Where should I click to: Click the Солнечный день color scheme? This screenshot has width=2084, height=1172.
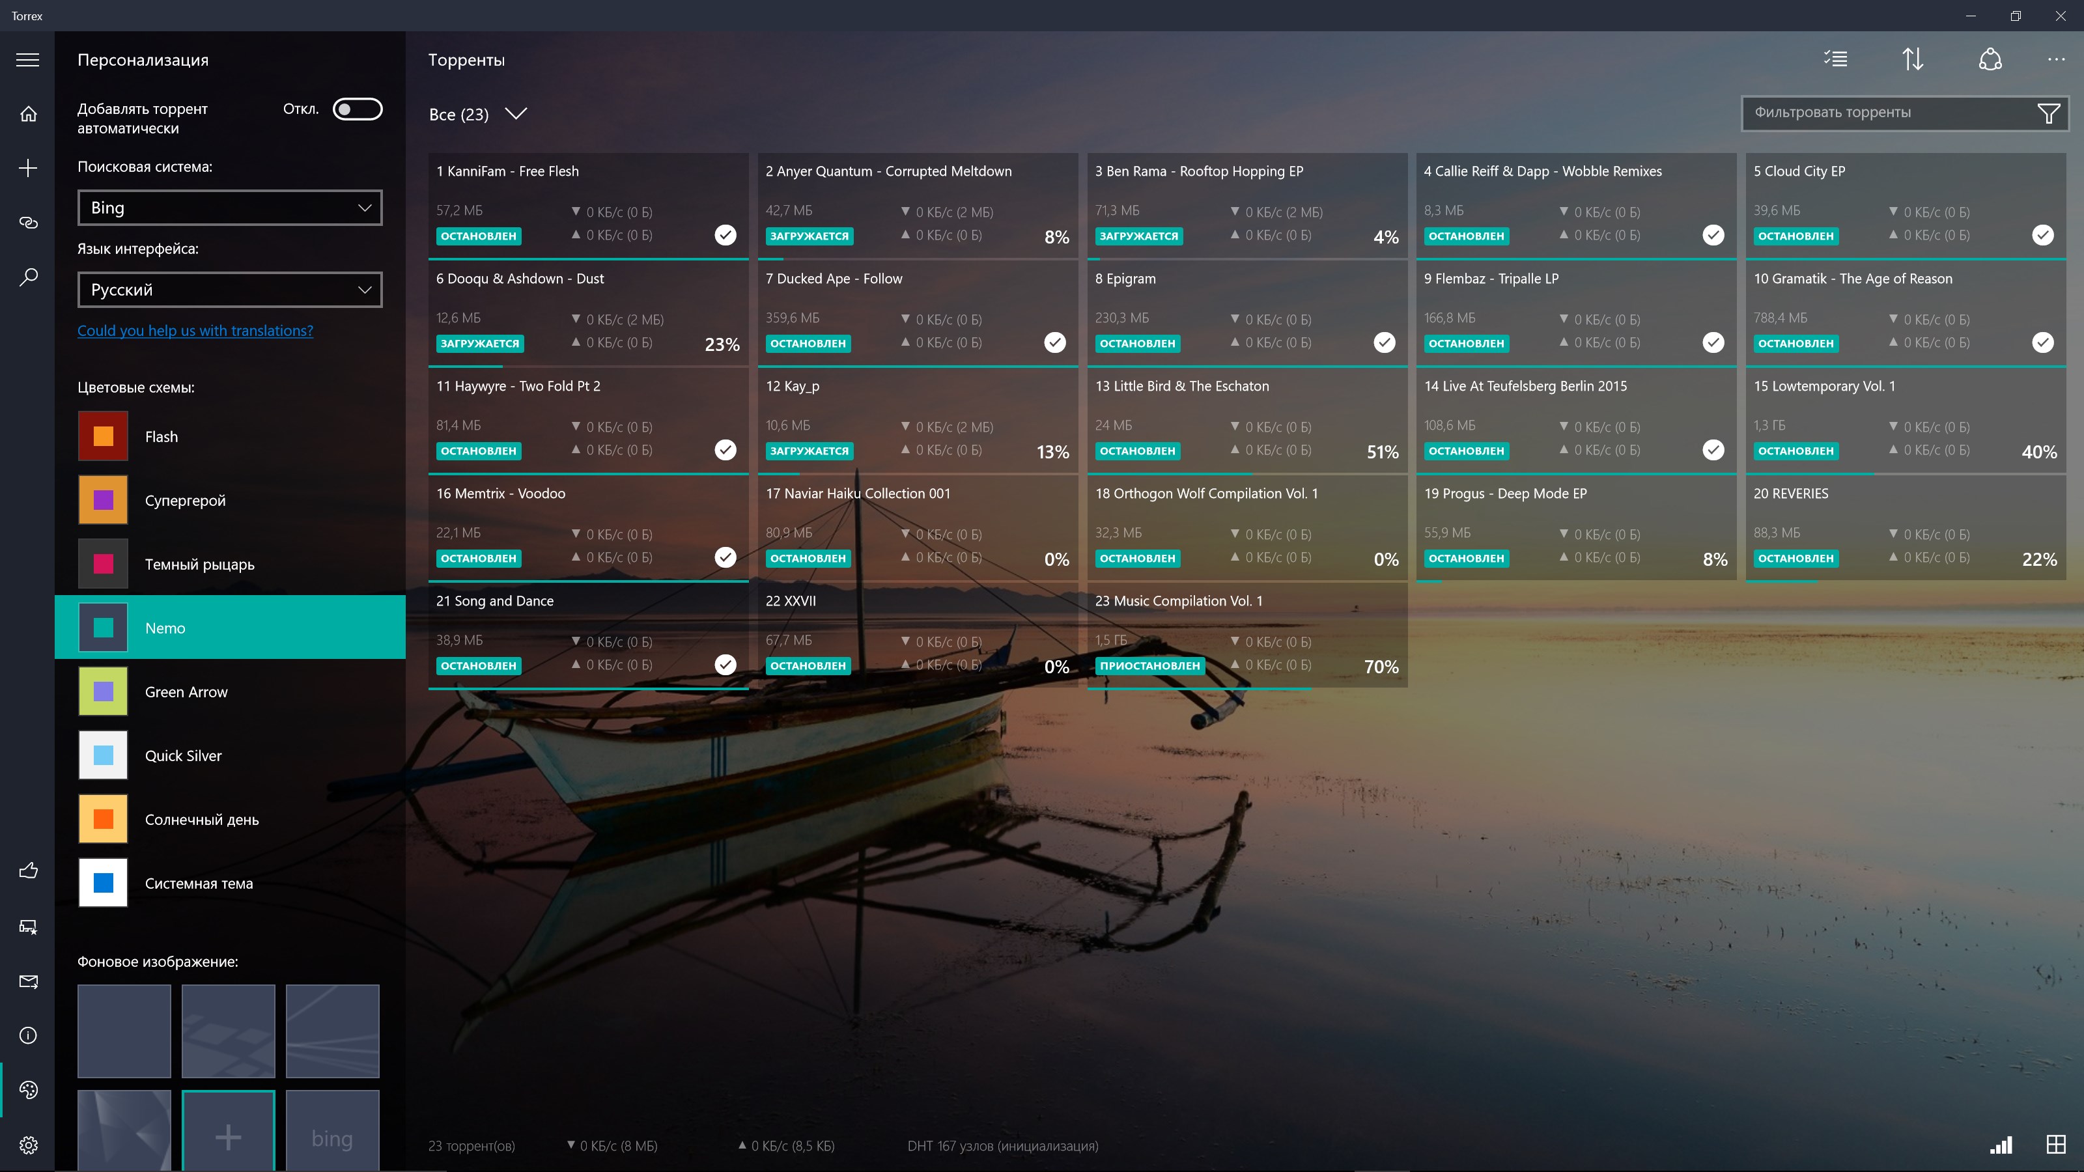[231, 818]
